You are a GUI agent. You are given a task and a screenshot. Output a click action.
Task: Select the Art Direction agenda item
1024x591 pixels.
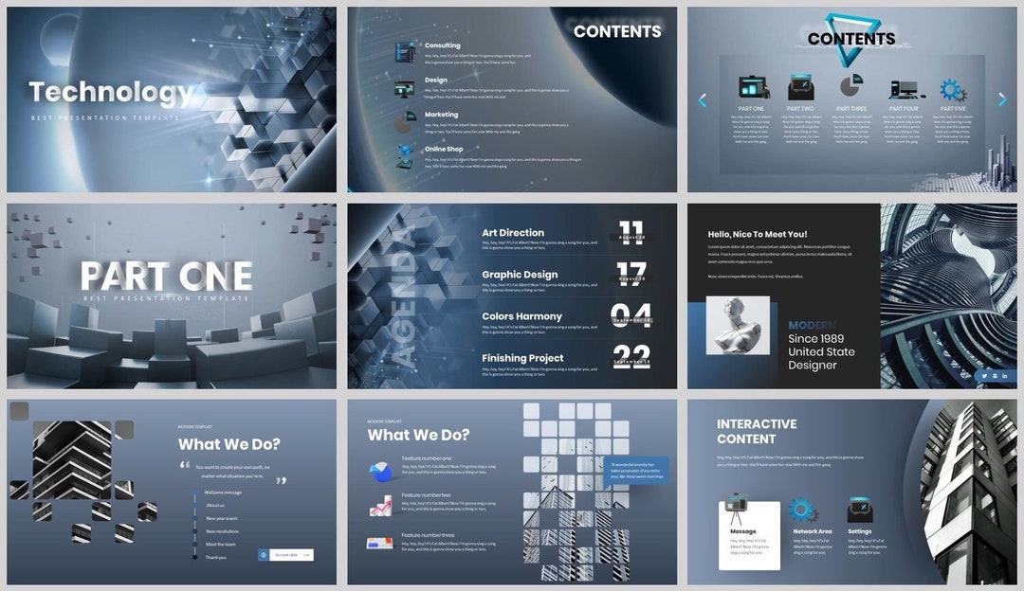pos(512,232)
